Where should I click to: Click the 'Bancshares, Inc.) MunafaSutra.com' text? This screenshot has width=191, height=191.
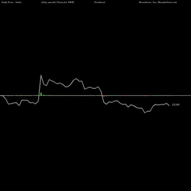click(158, 2)
